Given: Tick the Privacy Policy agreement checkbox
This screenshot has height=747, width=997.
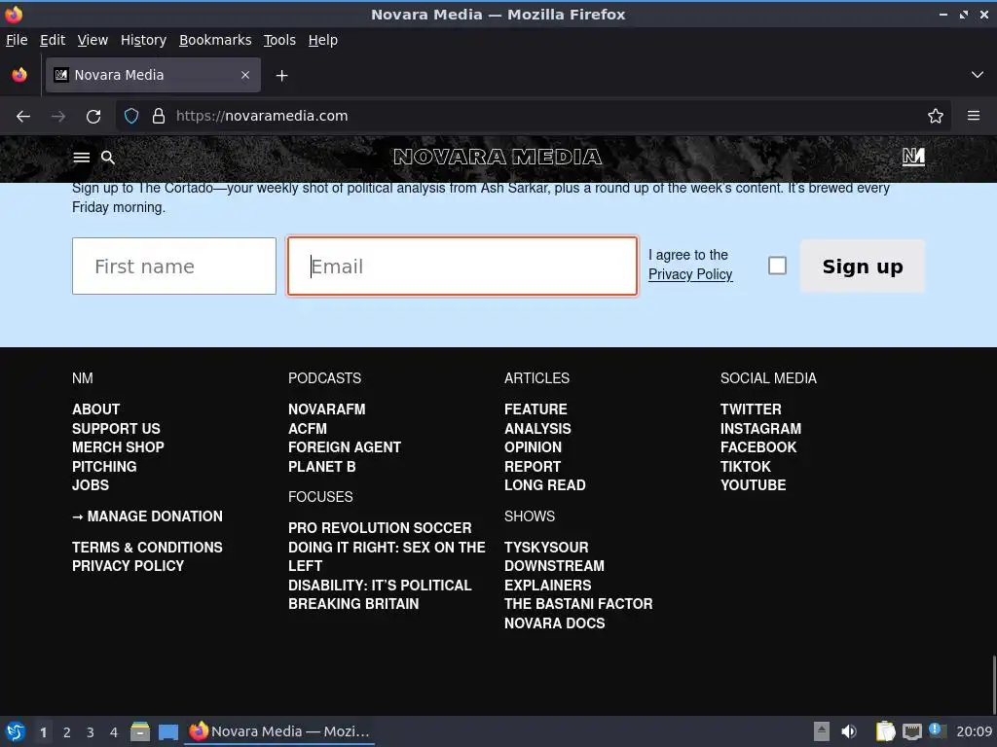Looking at the screenshot, I should pos(777,266).
